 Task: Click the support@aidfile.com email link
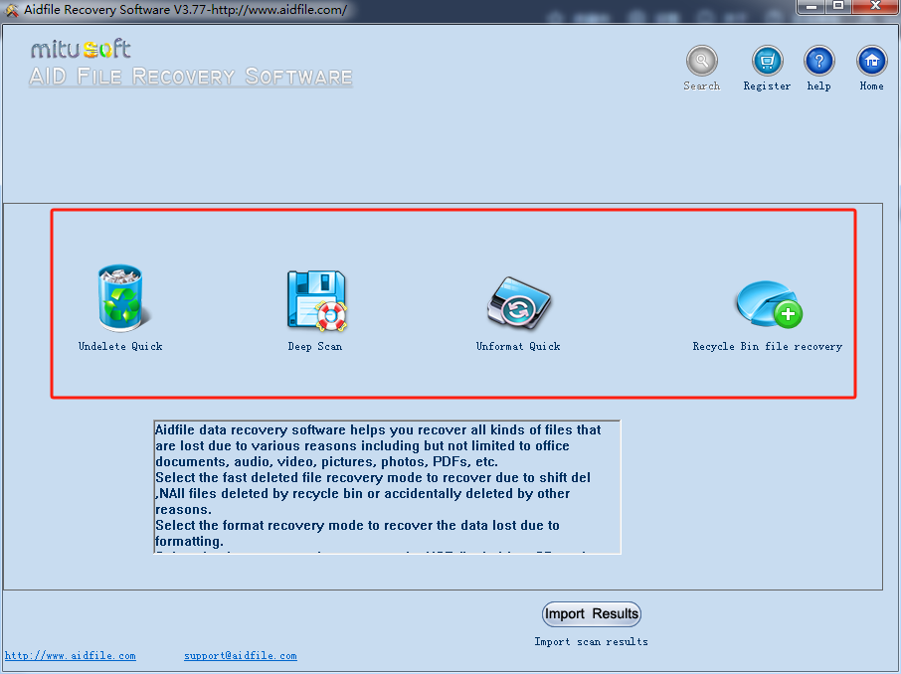pos(240,655)
